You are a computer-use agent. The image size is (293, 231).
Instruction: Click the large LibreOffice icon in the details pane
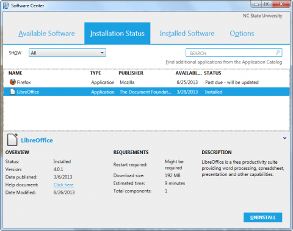coord(12,140)
